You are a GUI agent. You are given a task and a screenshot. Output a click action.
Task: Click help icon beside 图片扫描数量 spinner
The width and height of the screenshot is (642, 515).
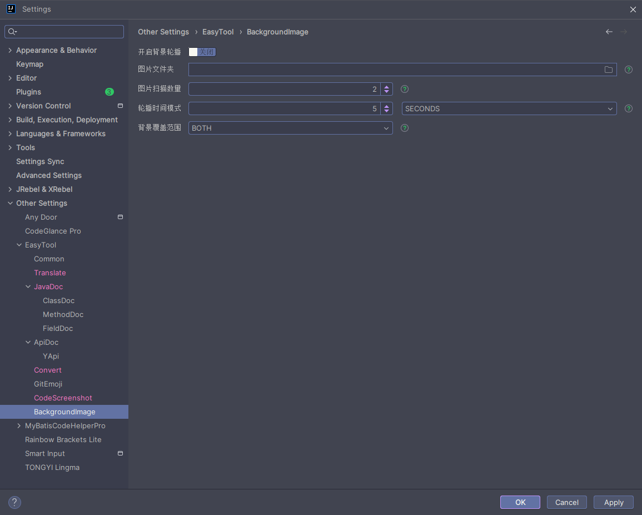point(405,89)
